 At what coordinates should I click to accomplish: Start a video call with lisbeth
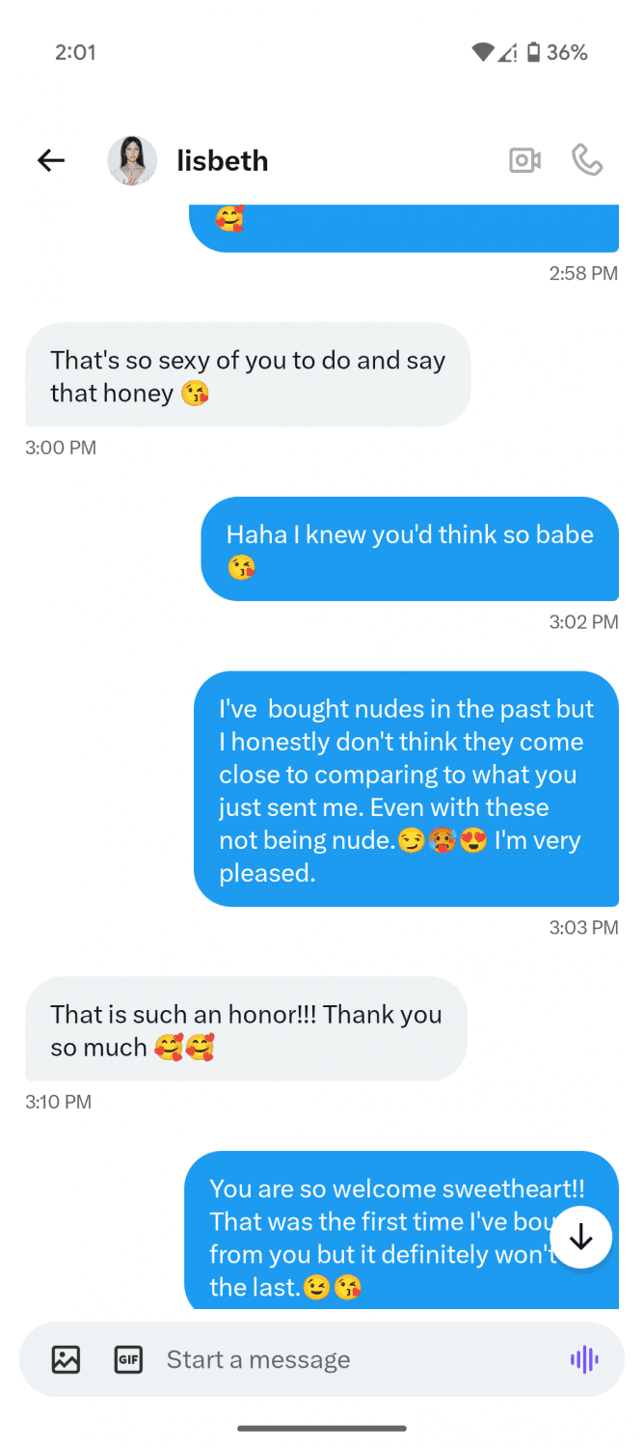[524, 160]
